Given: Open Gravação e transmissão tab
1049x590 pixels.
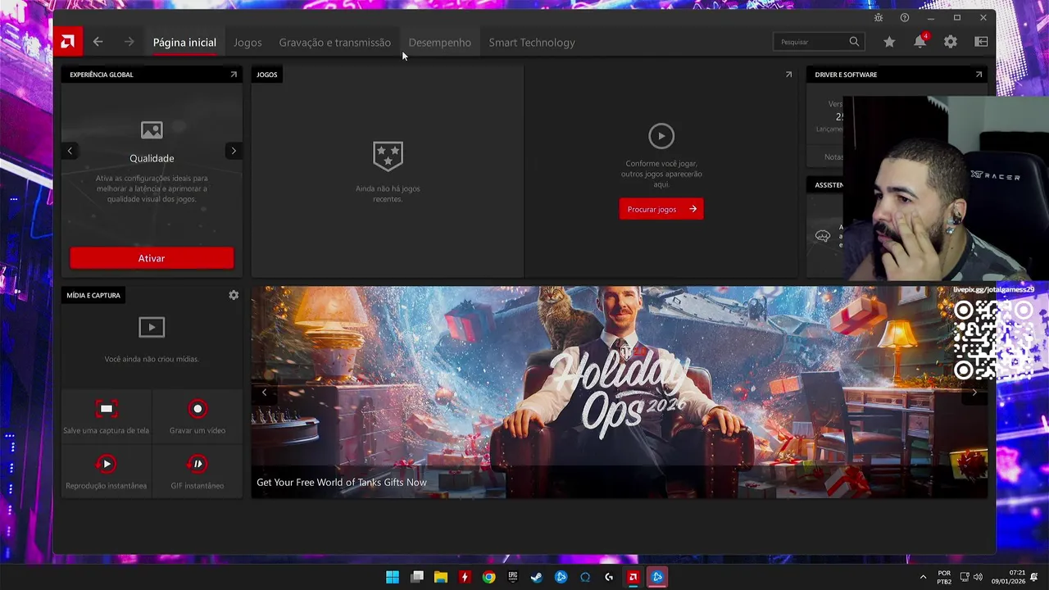Looking at the screenshot, I should 334,43.
